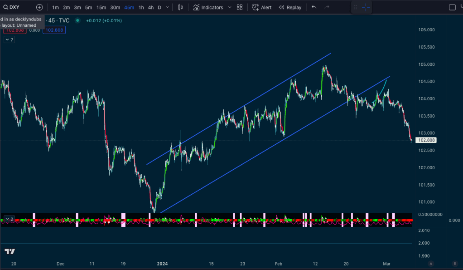Click the add symbol plus icon
This screenshot has width=463, height=270.
[39, 7]
